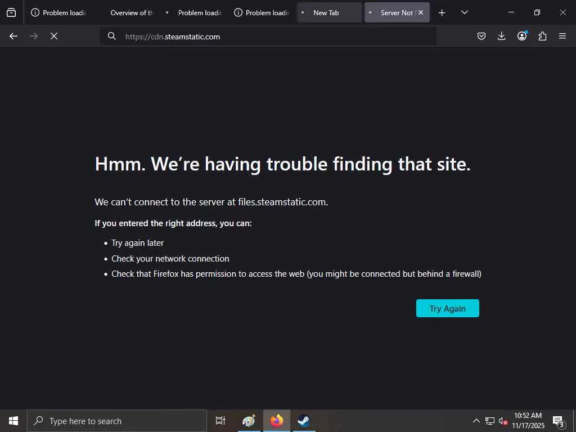
Task: Switch to first 'Problem loading' tab
Action: [x=58, y=12]
